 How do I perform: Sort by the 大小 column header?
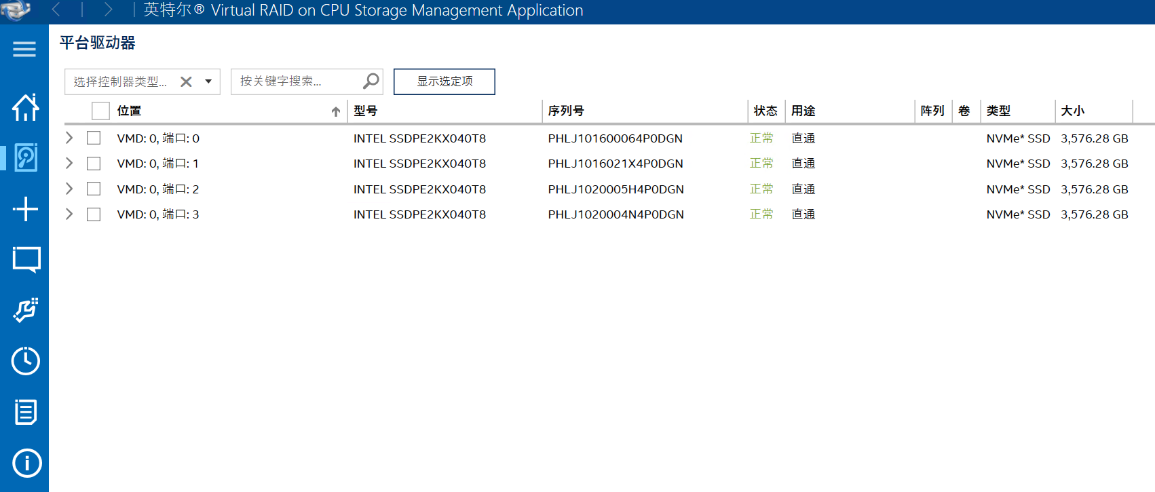1073,111
